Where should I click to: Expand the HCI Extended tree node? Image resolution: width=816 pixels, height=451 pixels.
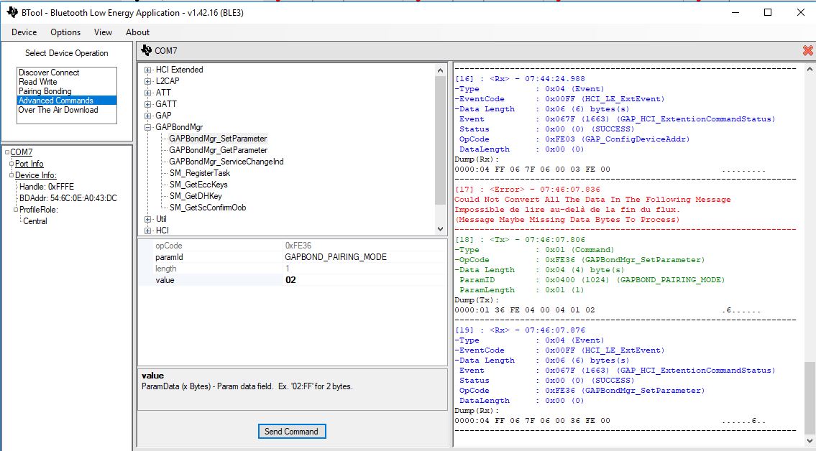[148, 70]
